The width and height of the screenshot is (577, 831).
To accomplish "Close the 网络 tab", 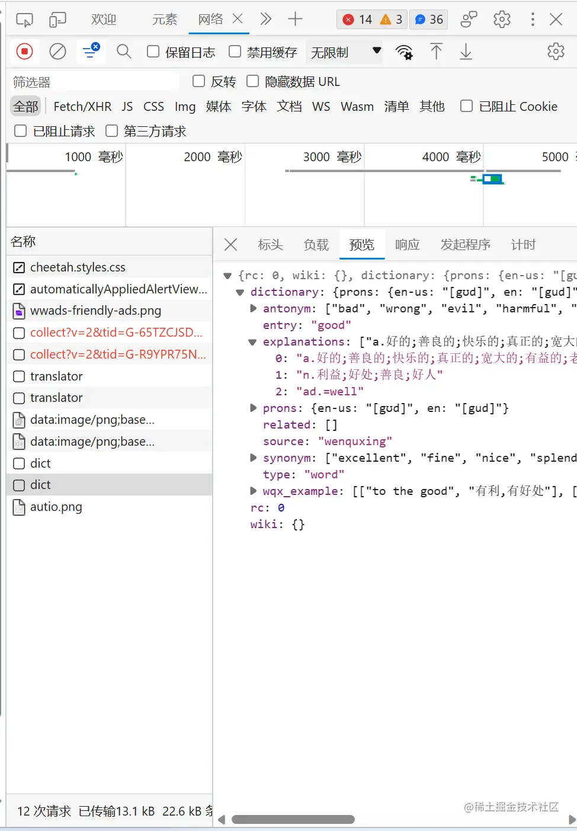I will pyautogui.click(x=238, y=19).
